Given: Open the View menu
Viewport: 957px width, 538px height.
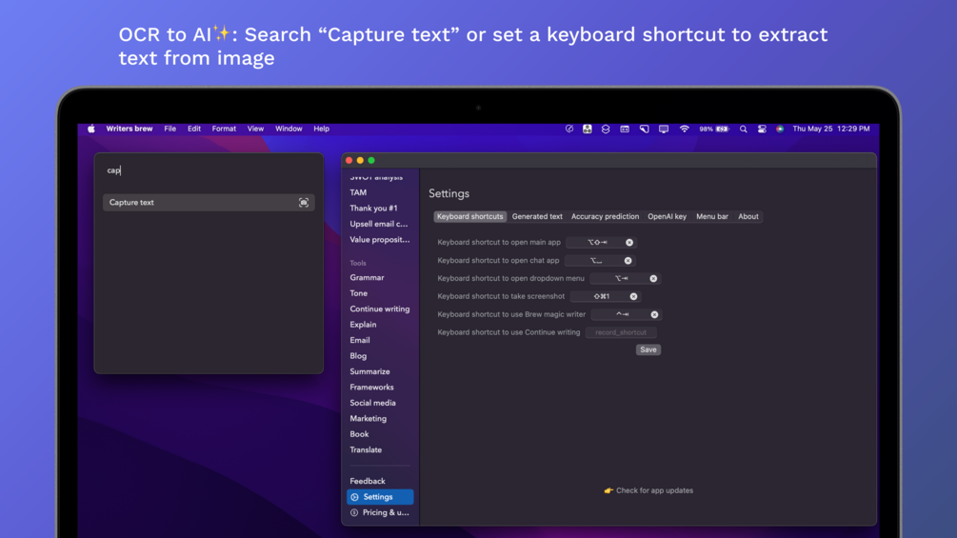Looking at the screenshot, I should pos(255,129).
